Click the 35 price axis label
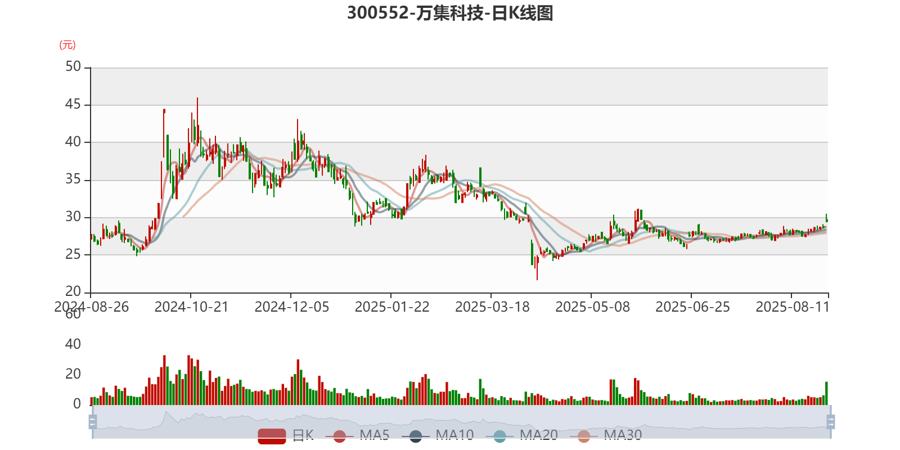Viewport: 900px width, 450px height. pos(73,179)
